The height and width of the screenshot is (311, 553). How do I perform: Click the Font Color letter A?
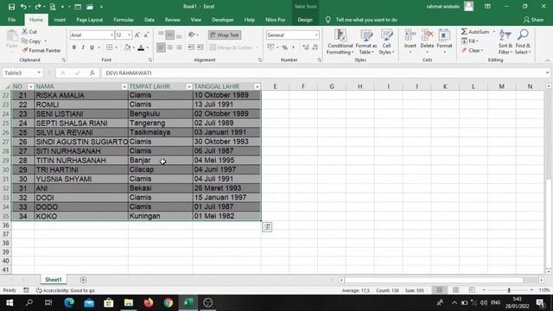coord(141,48)
